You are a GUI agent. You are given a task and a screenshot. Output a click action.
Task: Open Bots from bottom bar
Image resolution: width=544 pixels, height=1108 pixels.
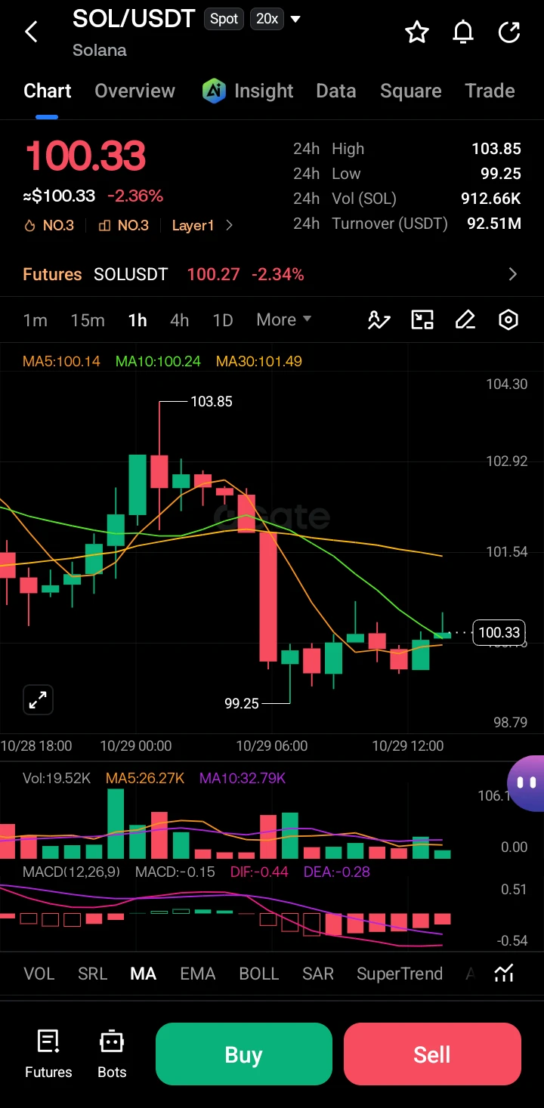pos(112,1054)
